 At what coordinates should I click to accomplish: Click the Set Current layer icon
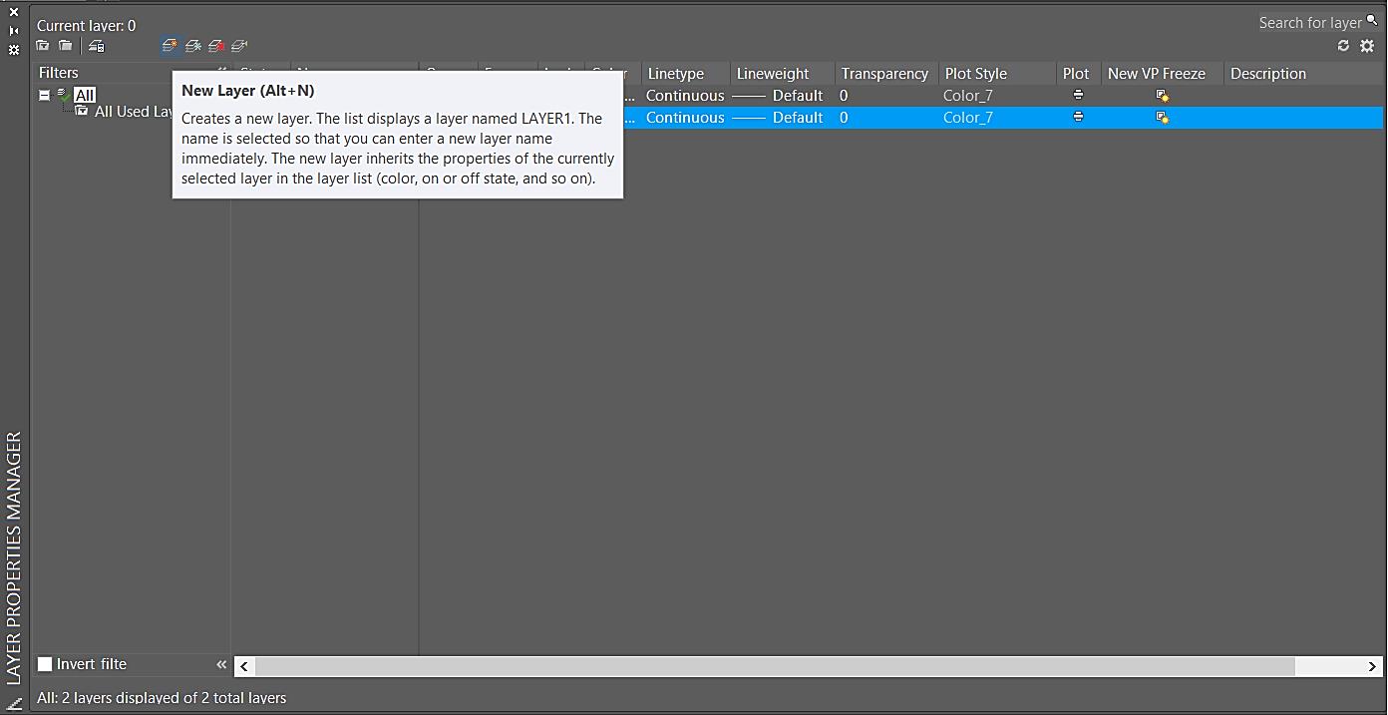coord(239,46)
